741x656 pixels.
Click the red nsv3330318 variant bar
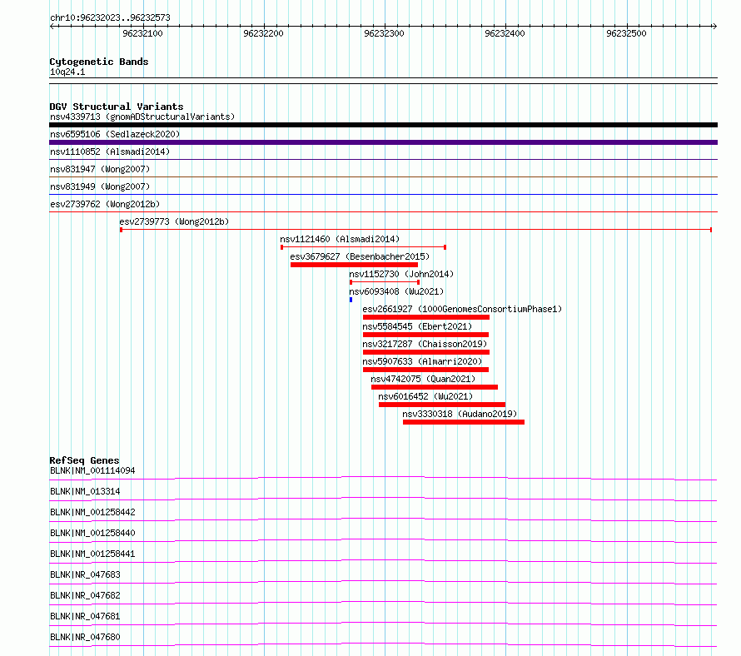pos(464,422)
